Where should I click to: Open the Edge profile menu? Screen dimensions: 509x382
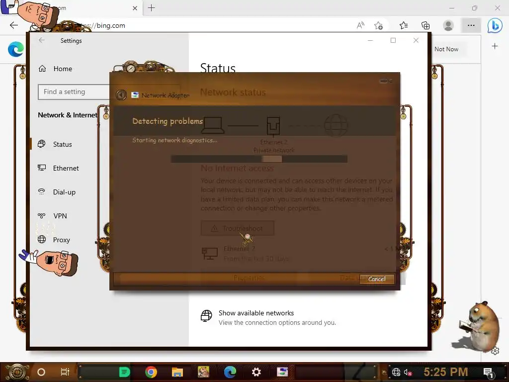point(448,25)
